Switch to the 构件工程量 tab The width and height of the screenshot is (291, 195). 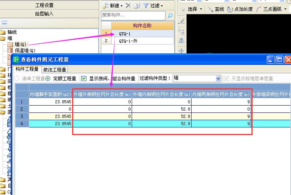27,69
